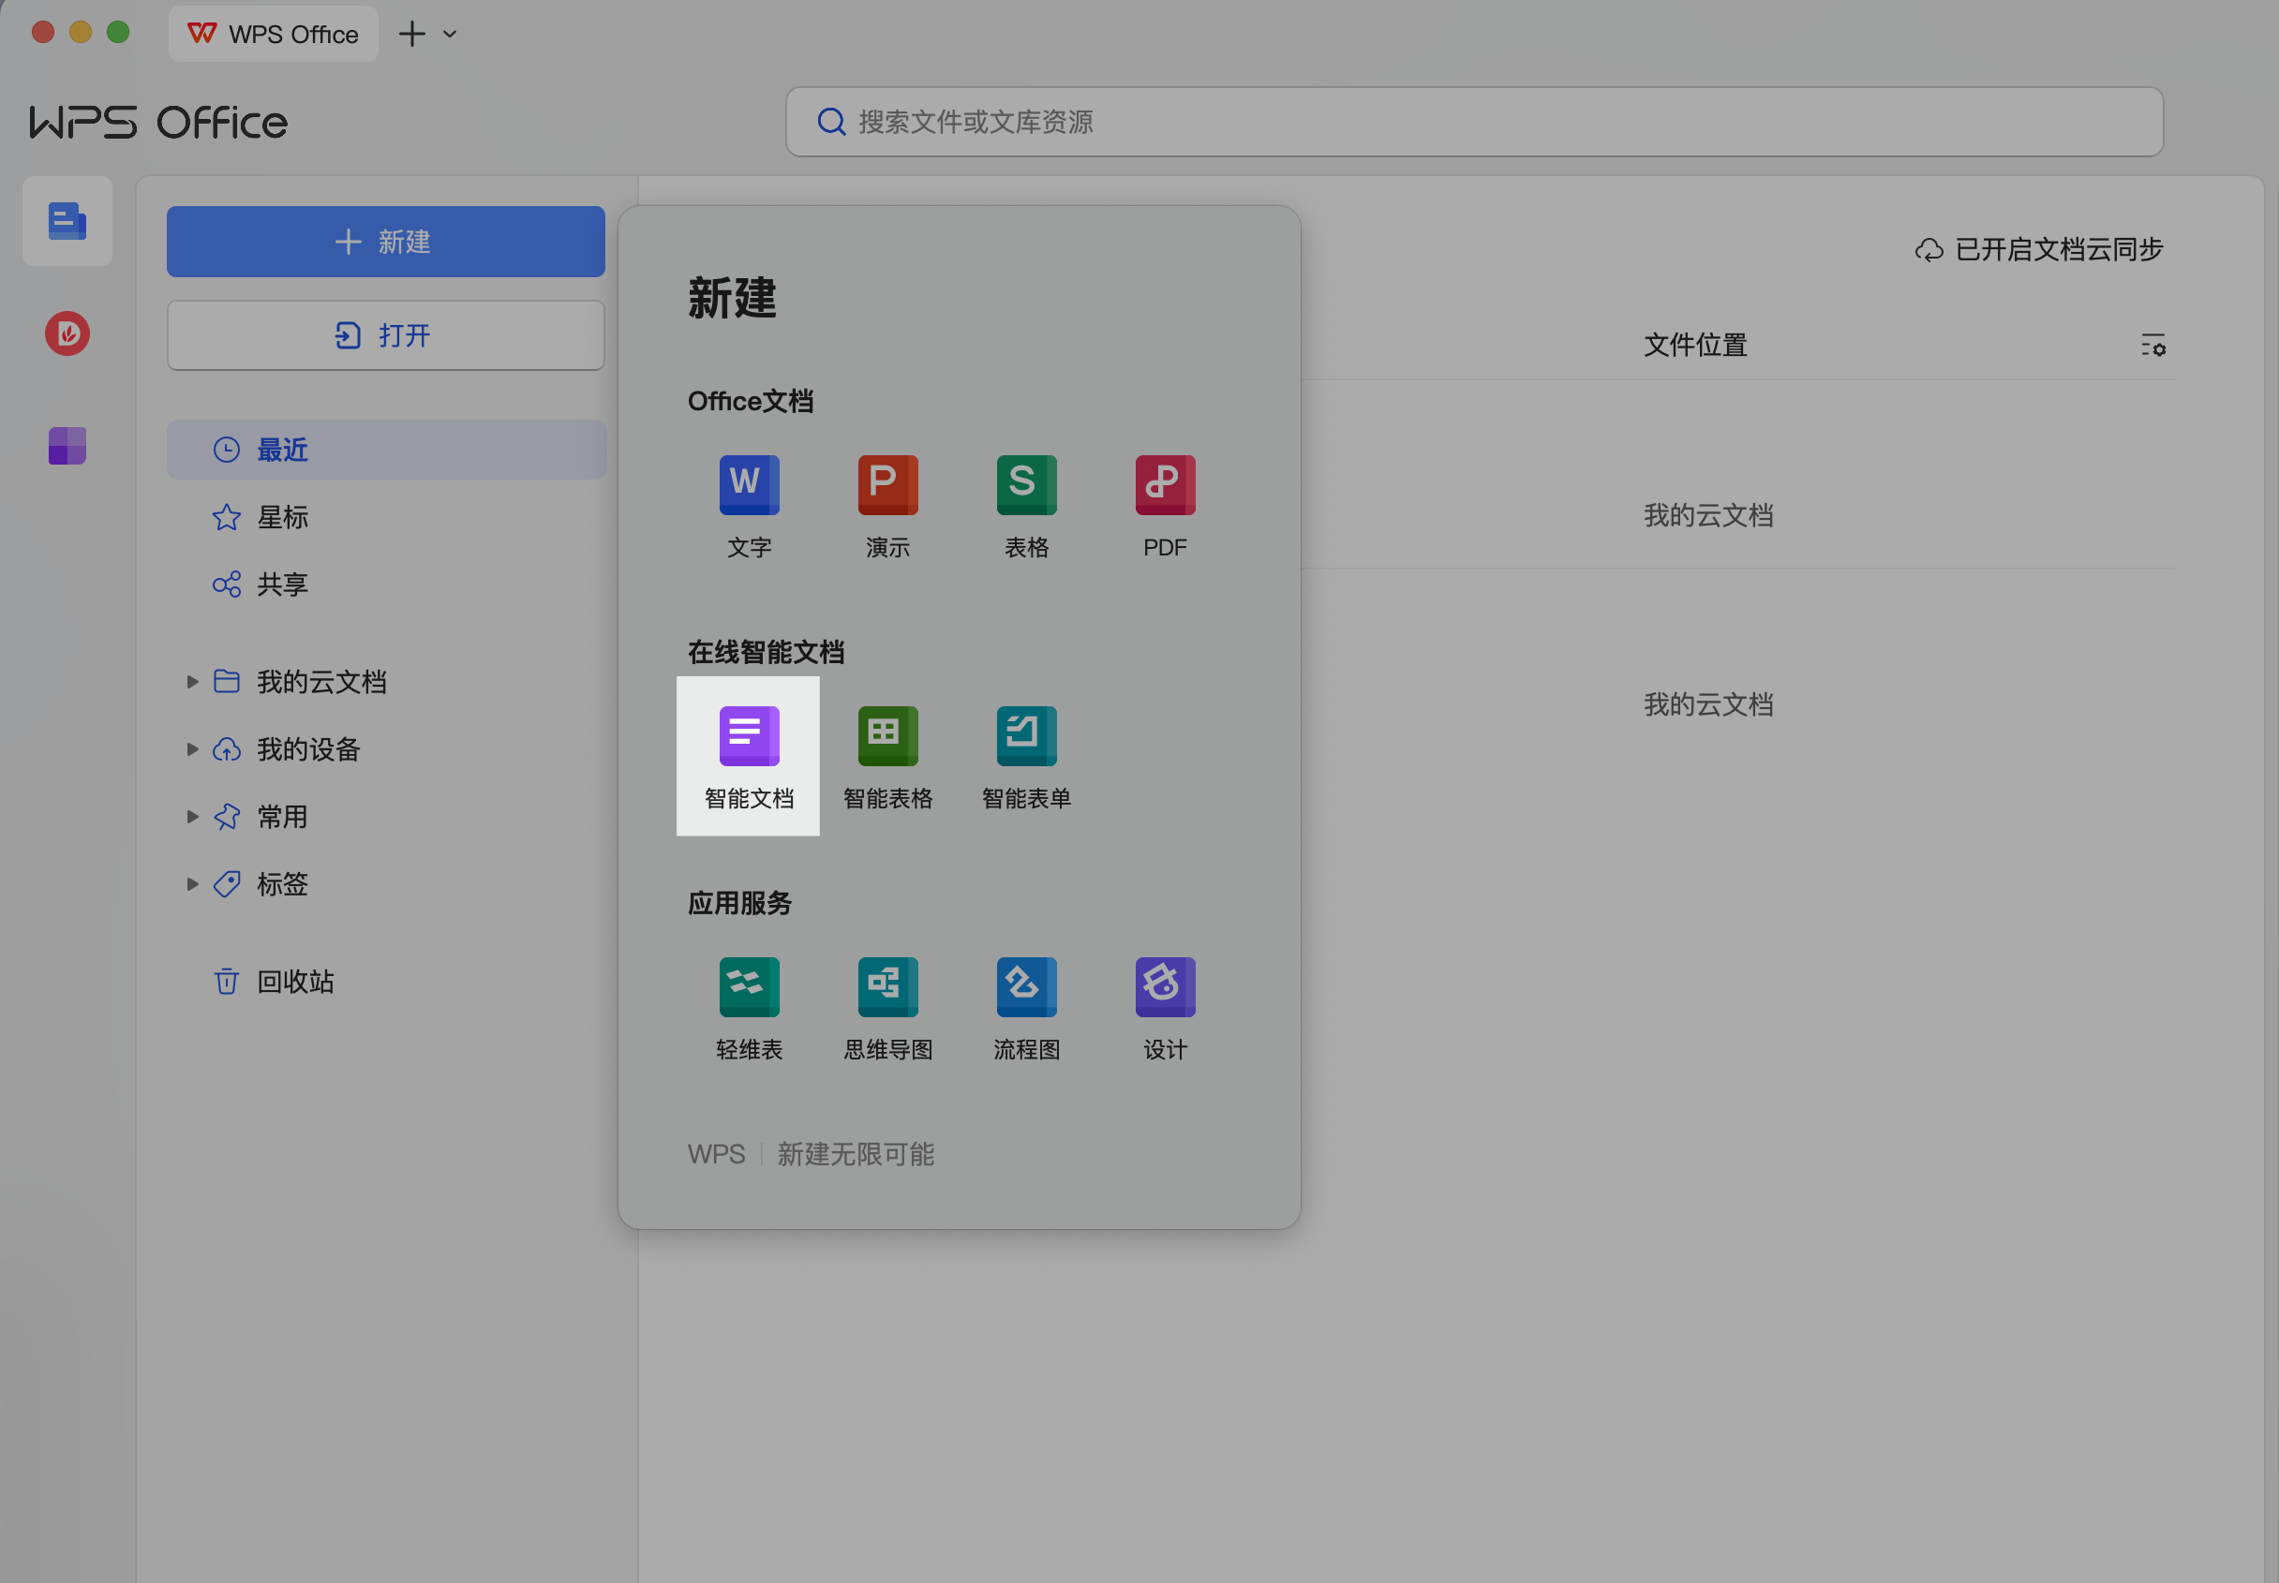Open dropdown arrow next to new tab plus
Viewport: 2279px width, 1583px height.
click(x=450, y=34)
